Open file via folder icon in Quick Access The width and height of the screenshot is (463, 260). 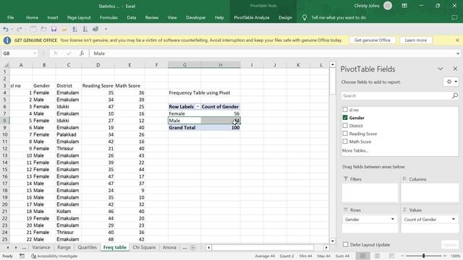point(64,29)
